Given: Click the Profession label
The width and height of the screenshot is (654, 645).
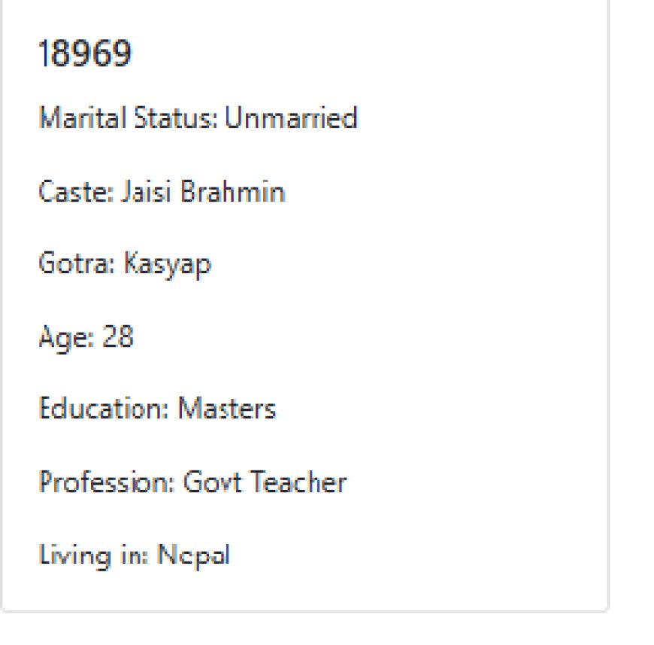Looking at the screenshot, I should pos(106,482).
